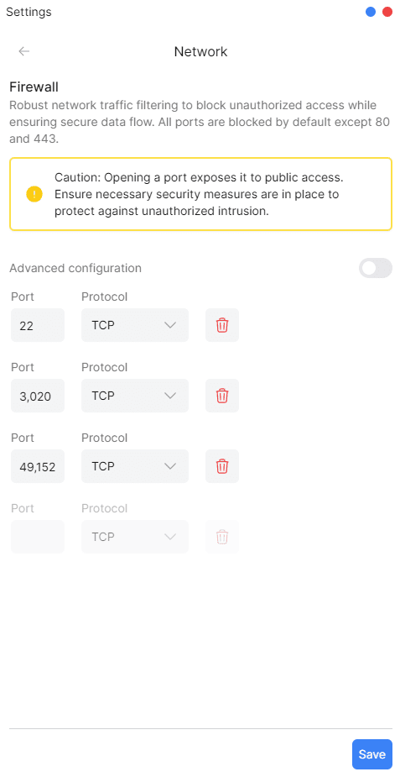Click the blue window dot

tap(371, 12)
